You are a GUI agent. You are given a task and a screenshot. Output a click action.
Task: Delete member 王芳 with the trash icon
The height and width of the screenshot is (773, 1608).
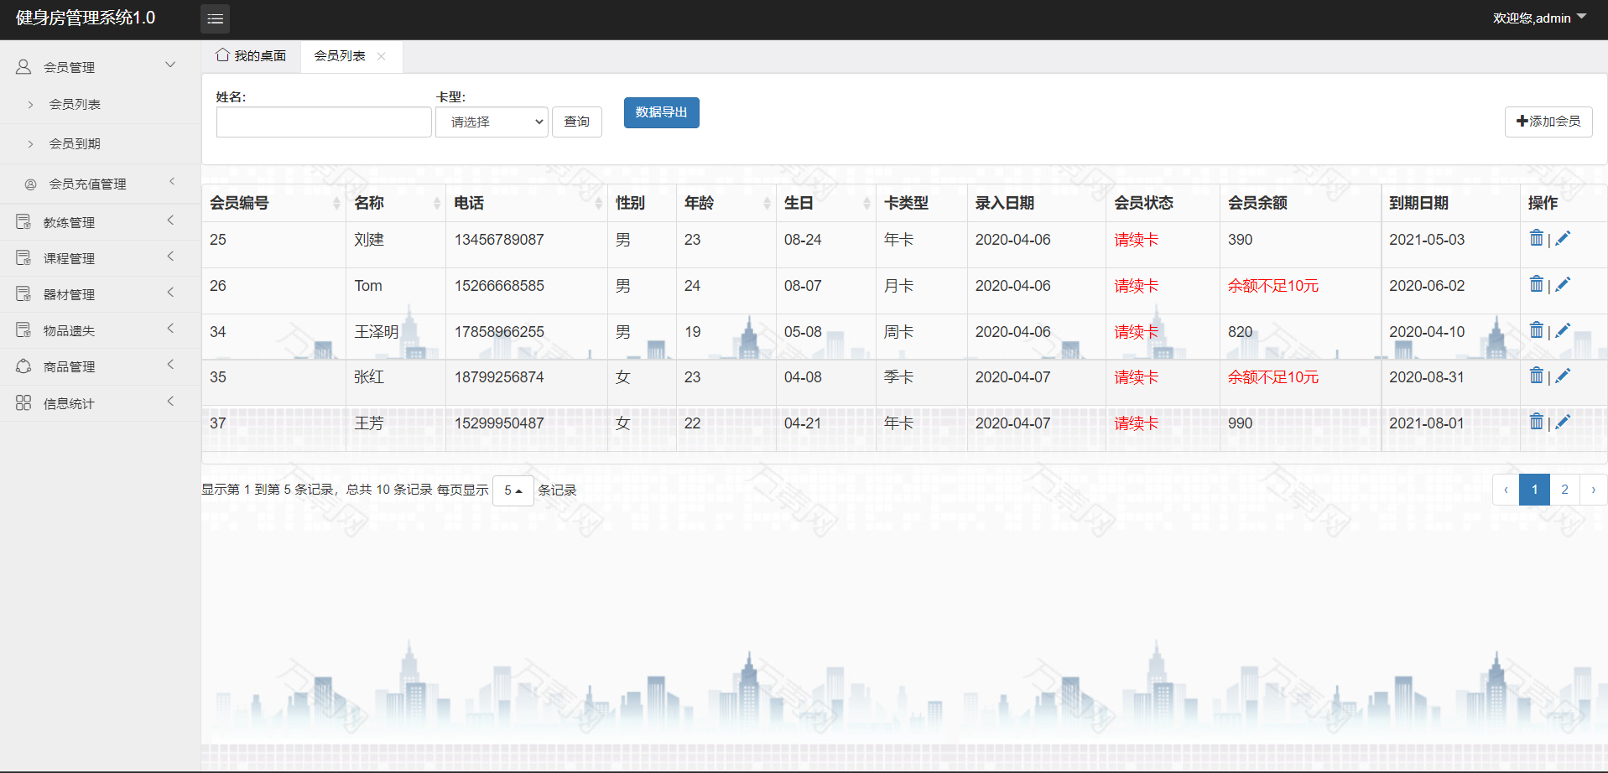click(1536, 423)
